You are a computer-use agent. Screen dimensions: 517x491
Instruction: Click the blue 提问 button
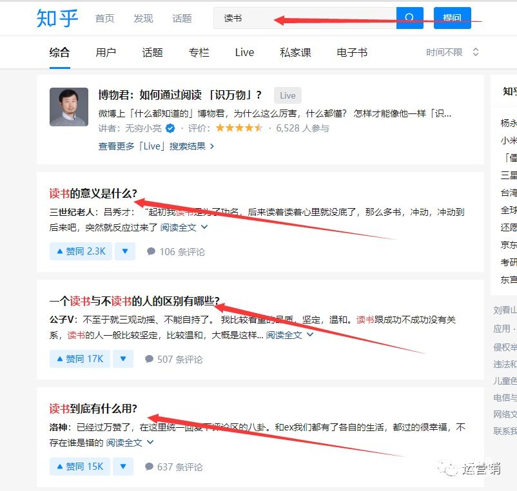point(452,18)
